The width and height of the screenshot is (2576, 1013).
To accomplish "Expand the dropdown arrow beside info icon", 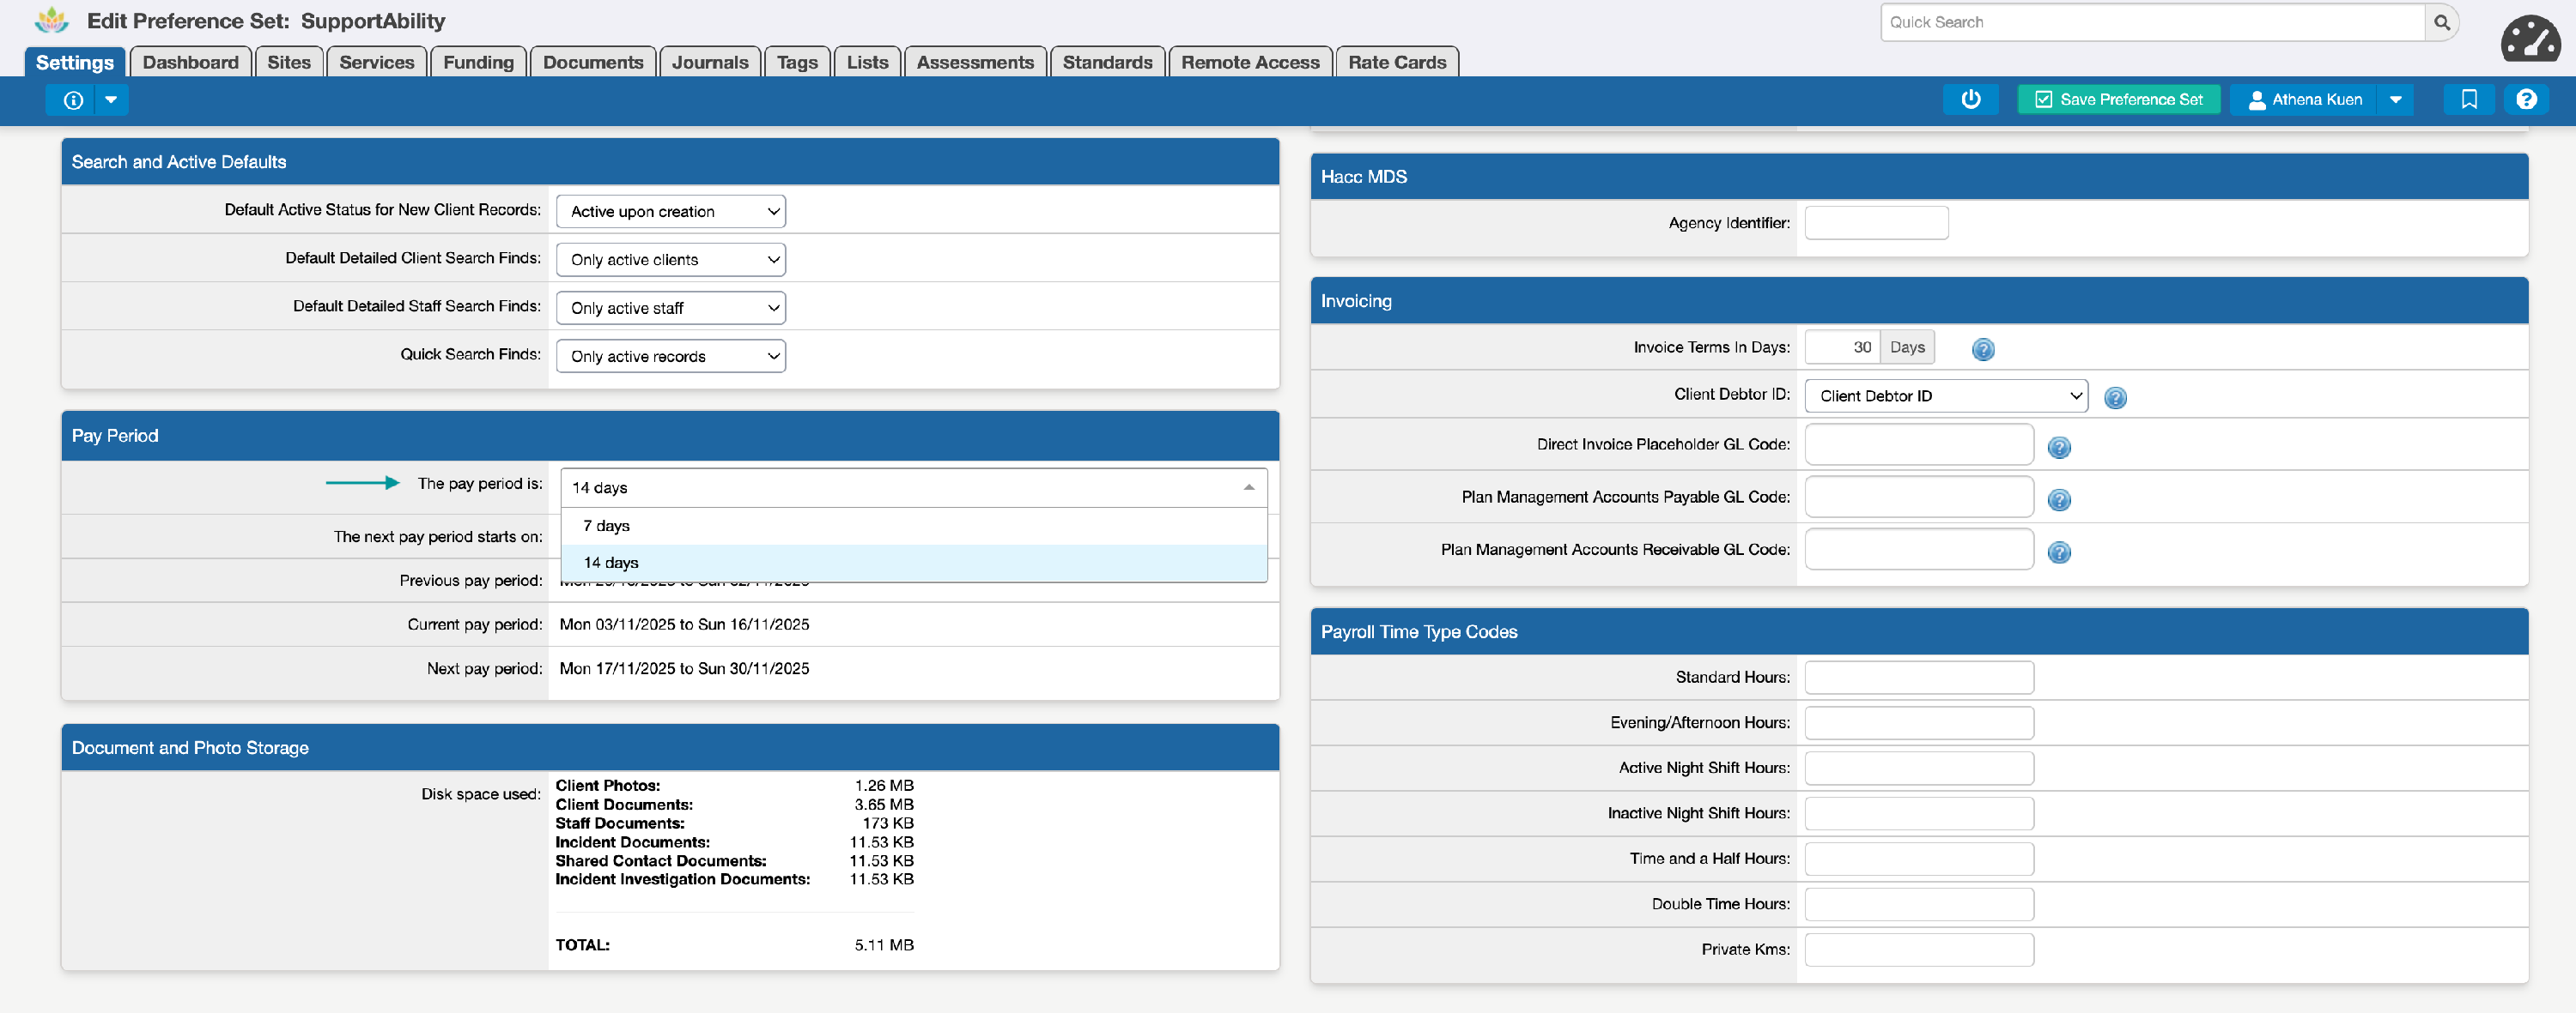I will pyautogui.click(x=111, y=99).
